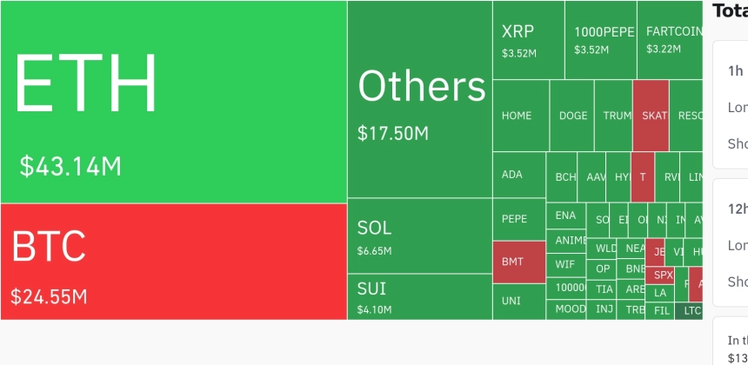The height and width of the screenshot is (365, 748).
Task: Select the SUI $4.10M block
Action: (420, 297)
